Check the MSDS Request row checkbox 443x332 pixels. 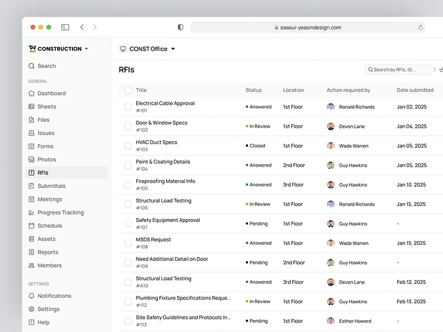click(128, 243)
